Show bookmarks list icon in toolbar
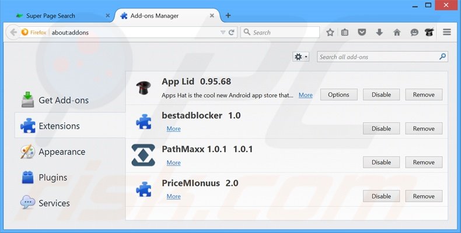Screen dimensions: 461x233 [344, 32]
